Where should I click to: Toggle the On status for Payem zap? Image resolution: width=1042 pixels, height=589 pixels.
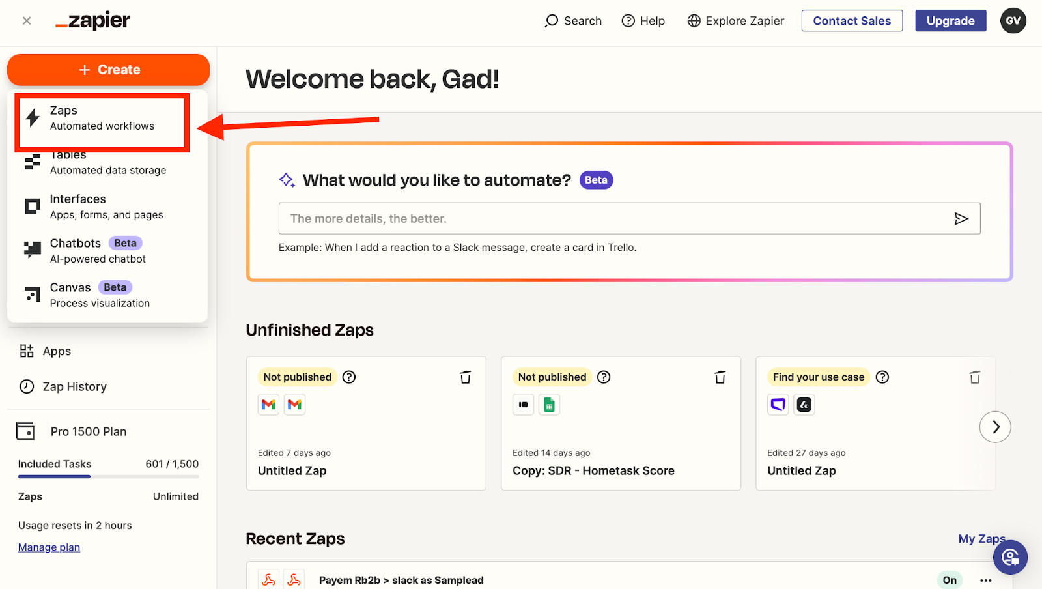pyautogui.click(x=950, y=580)
